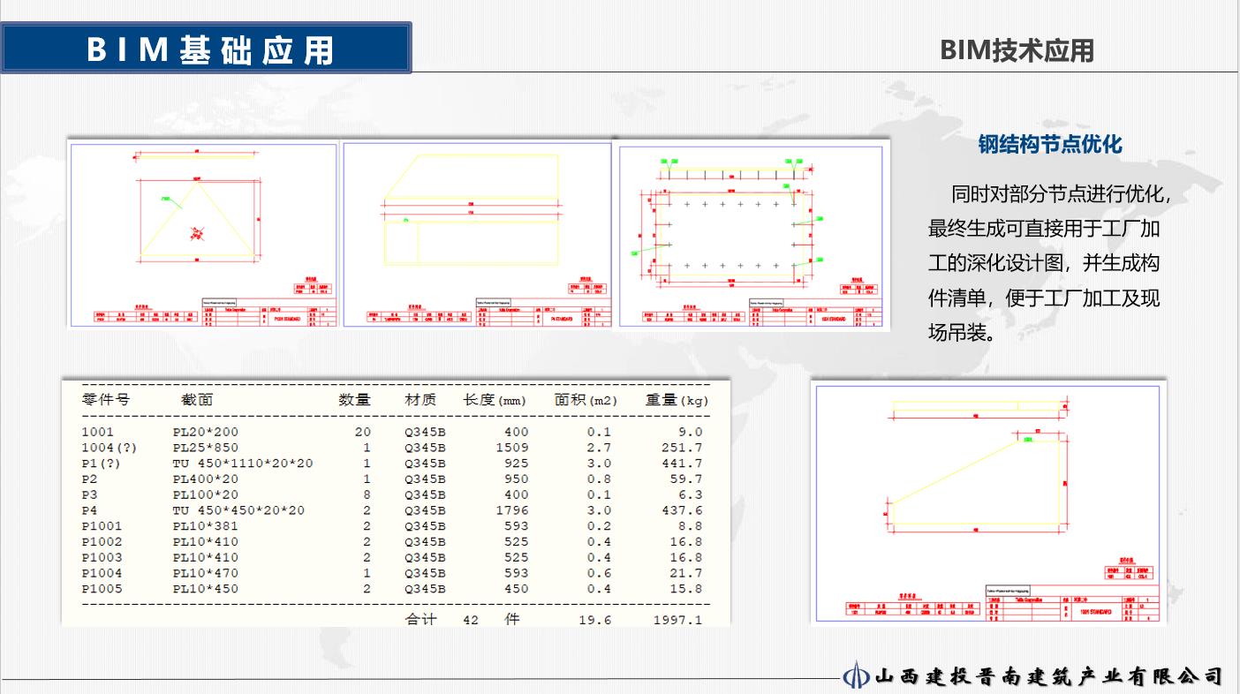Open the triangular plate drawing thumbnail
Viewport: 1240px width, 694px height.
[204, 235]
